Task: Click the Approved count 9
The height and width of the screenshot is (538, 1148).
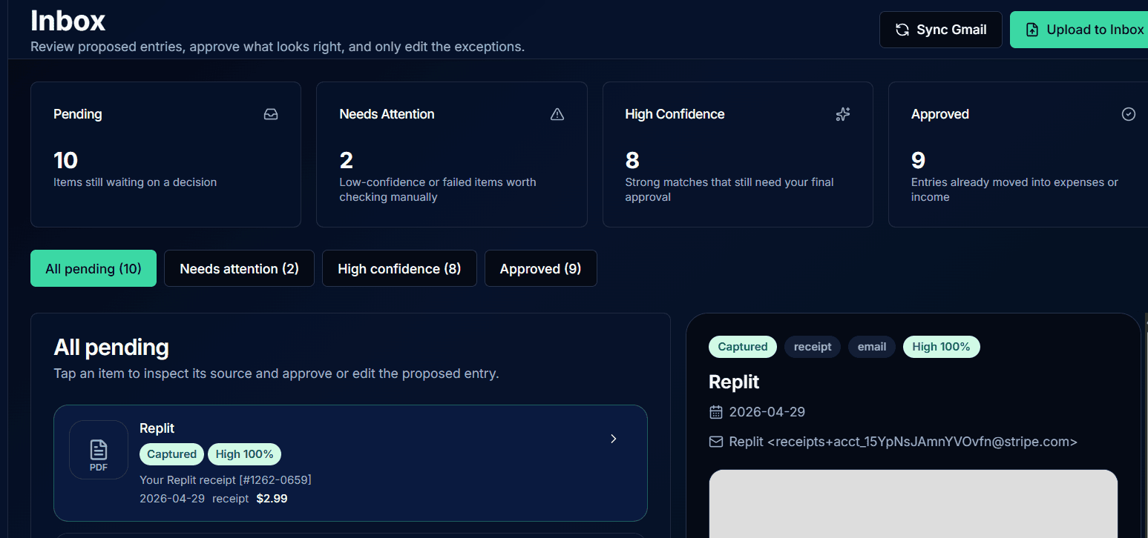Action: (x=918, y=160)
